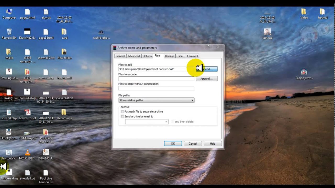Click Files to store without compression field
The width and height of the screenshot is (335, 188).
tap(156, 88)
